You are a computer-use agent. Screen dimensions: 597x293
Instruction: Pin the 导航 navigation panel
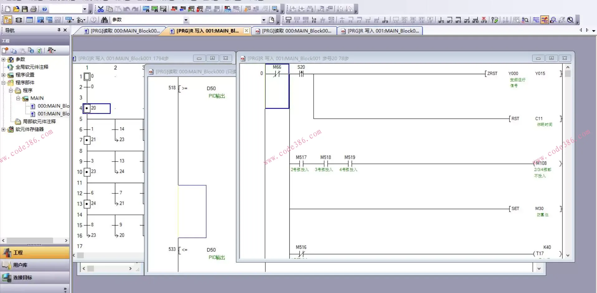(59, 30)
